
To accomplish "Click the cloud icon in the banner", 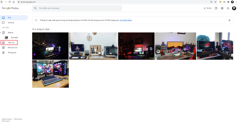I will [36, 20].
